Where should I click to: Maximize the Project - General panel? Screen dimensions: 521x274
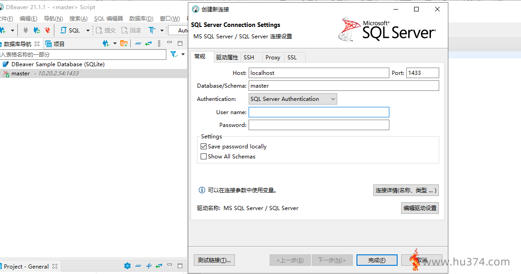(180, 266)
